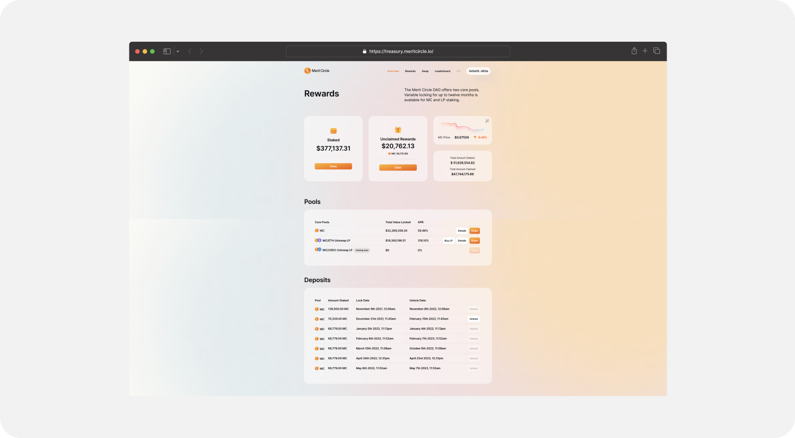Unlock the 70,339.00 MC deposit

473,319
